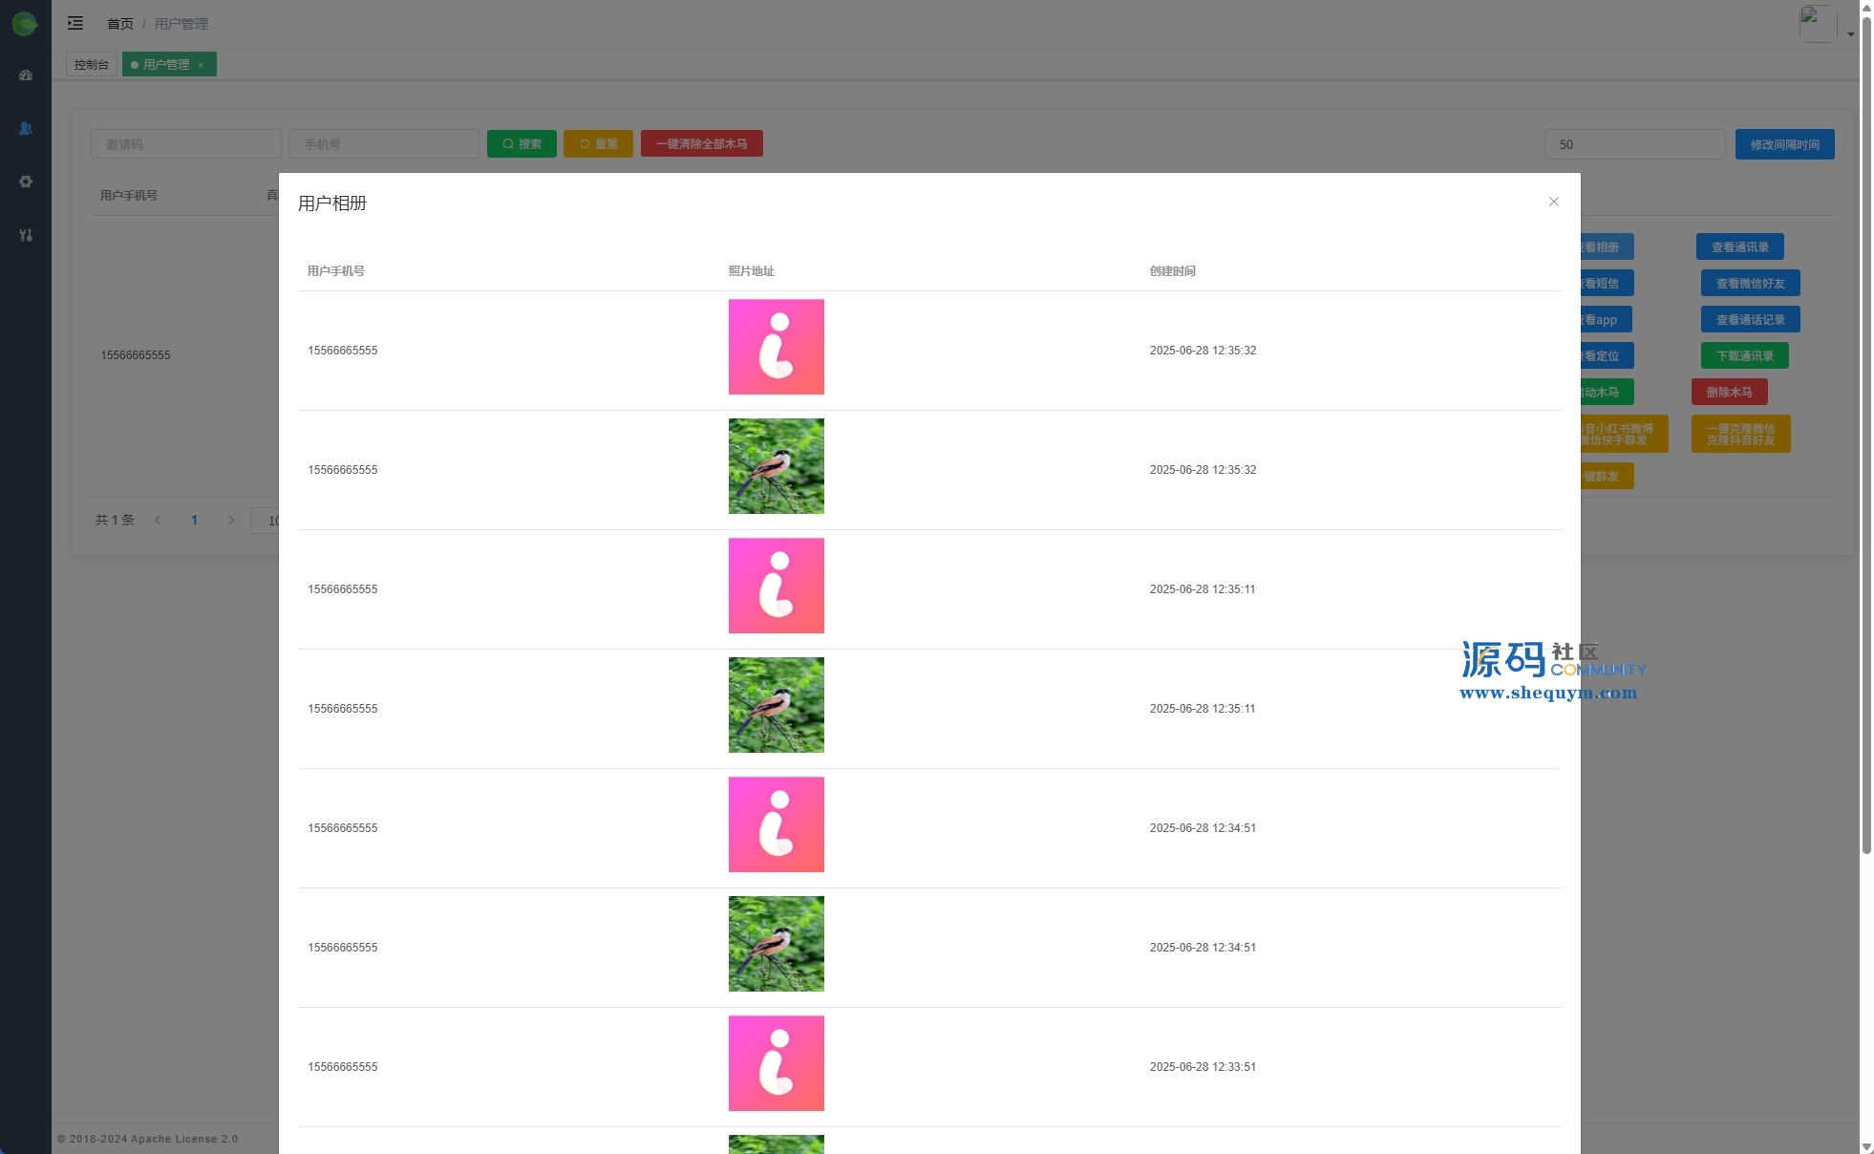Switch to the 控制台 tab
Image resolution: width=1874 pixels, height=1154 pixels.
pyautogui.click(x=92, y=64)
